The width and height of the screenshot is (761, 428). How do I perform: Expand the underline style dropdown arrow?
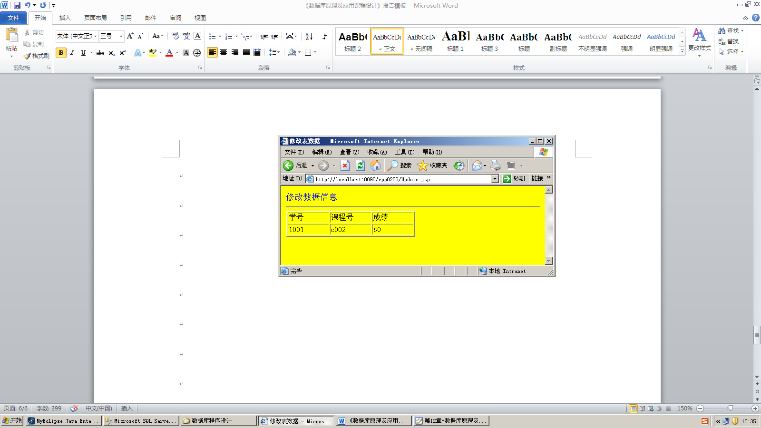pyautogui.click(x=91, y=53)
